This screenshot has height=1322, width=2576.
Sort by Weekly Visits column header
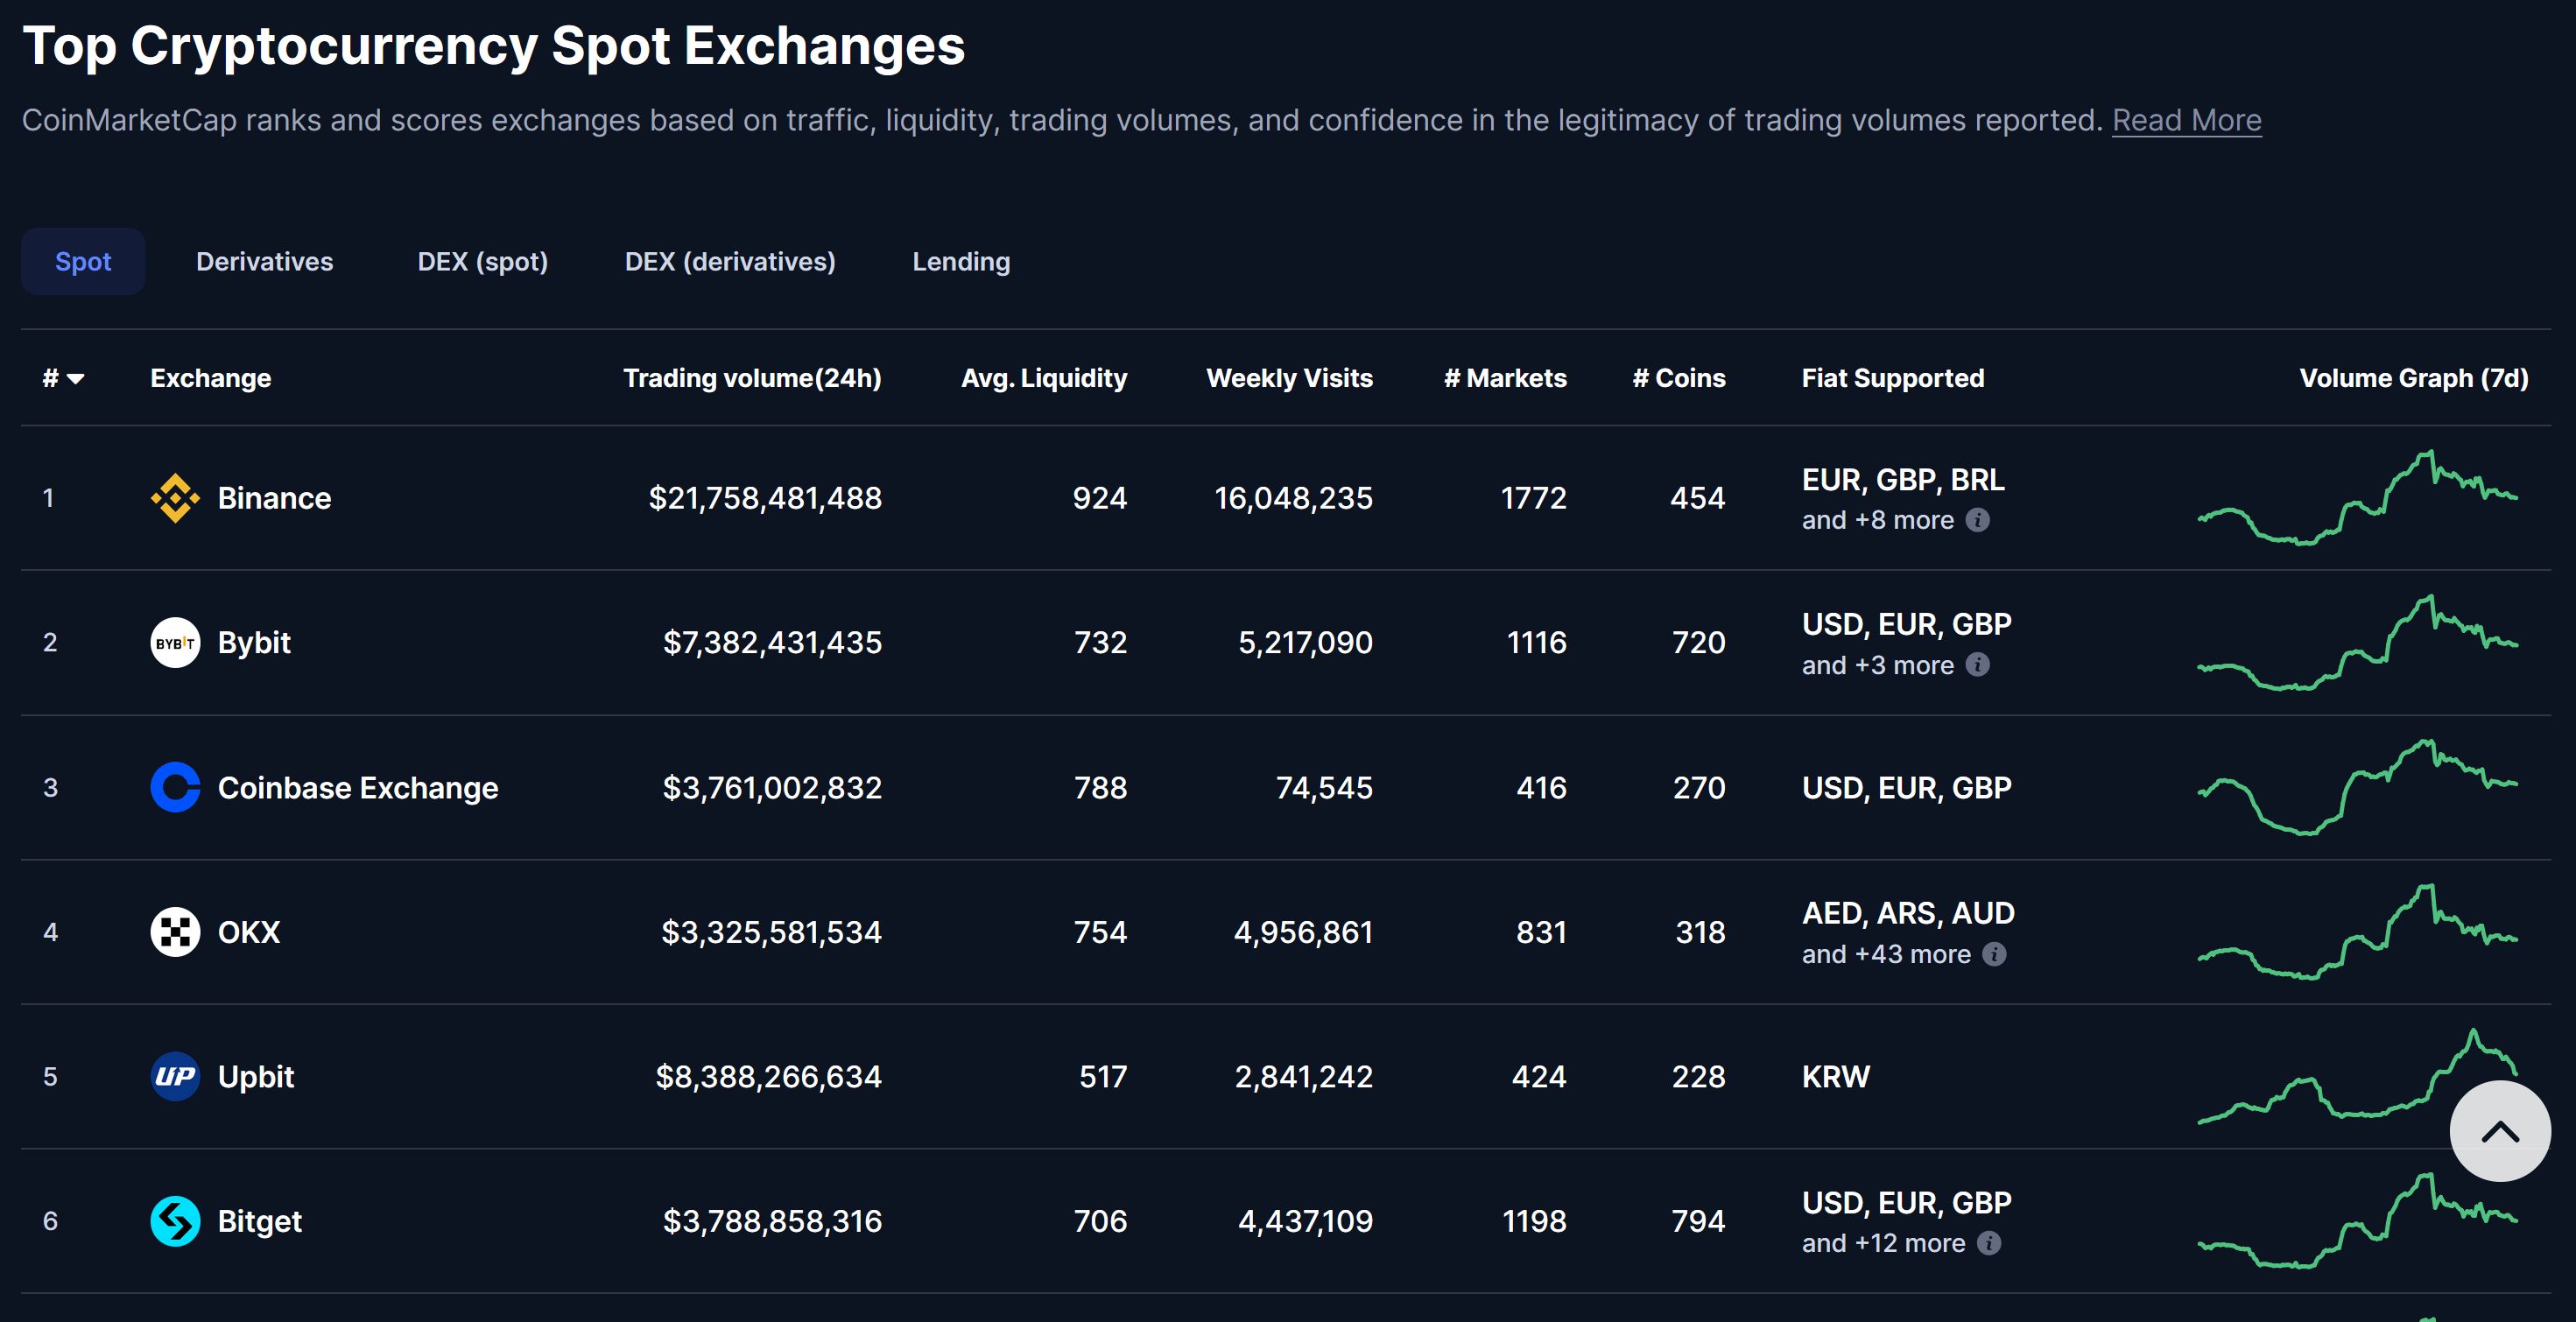tap(1289, 378)
